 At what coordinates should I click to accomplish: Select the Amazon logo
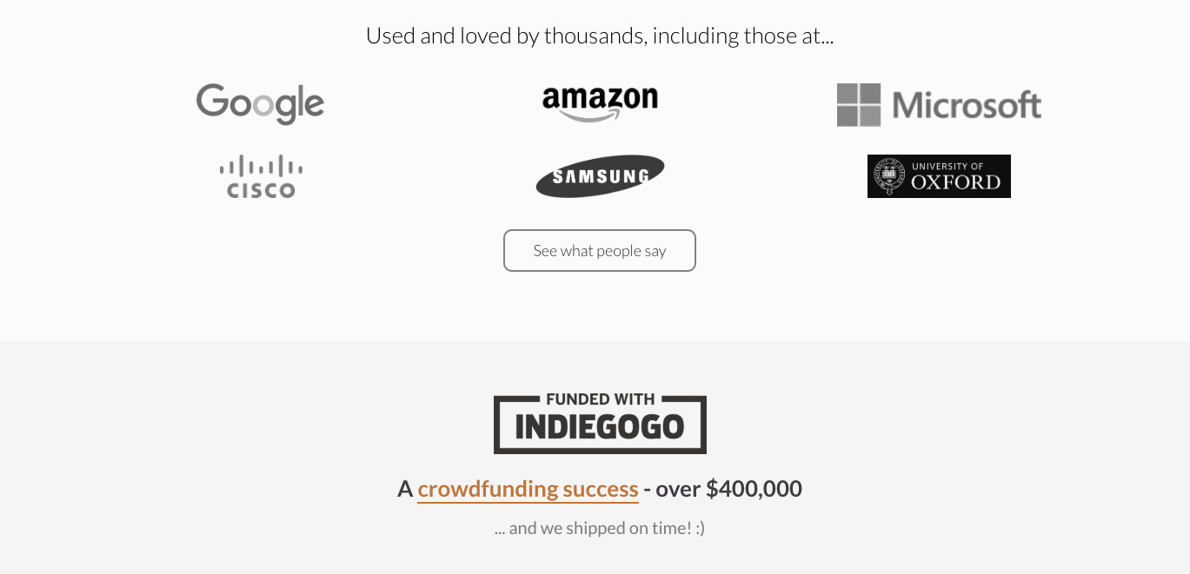pos(600,103)
